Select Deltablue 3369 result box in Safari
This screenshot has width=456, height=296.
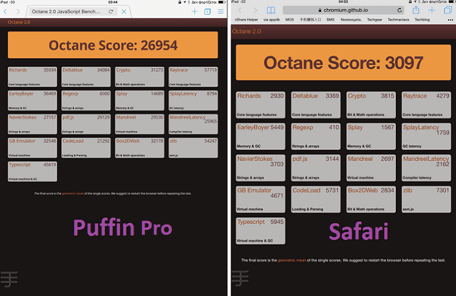(x=316, y=105)
